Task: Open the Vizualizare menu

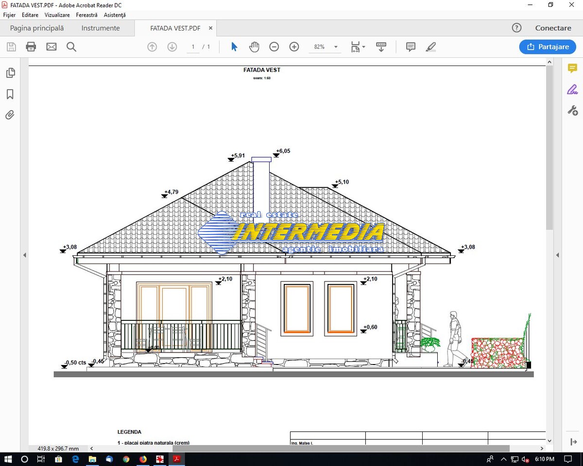Action: coord(57,15)
